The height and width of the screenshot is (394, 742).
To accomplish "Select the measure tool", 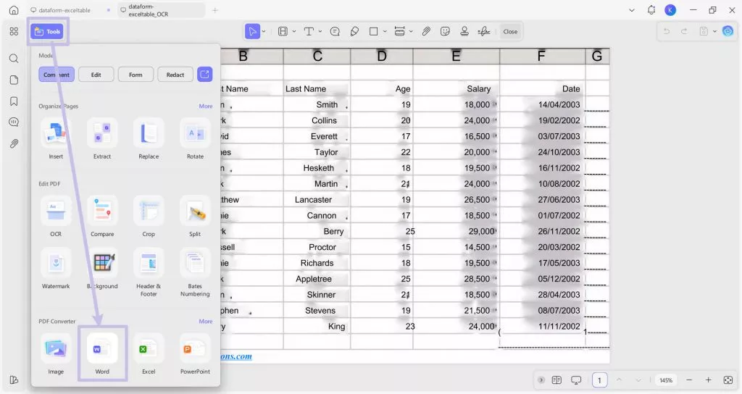I will tap(400, 32).
